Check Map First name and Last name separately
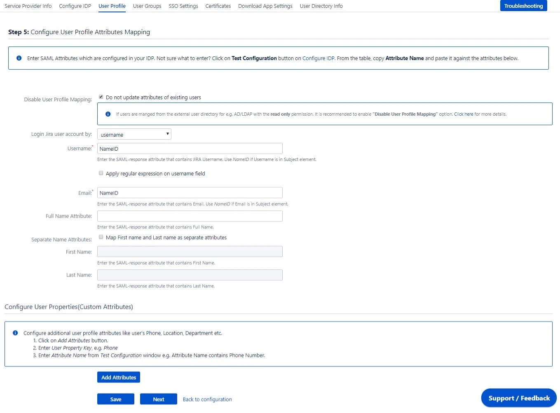 coord(101,237)
